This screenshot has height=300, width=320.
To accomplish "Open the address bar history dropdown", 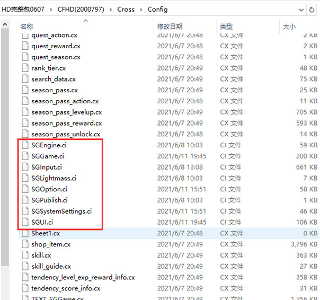I will pyautogui.click(x=301, y=10).
